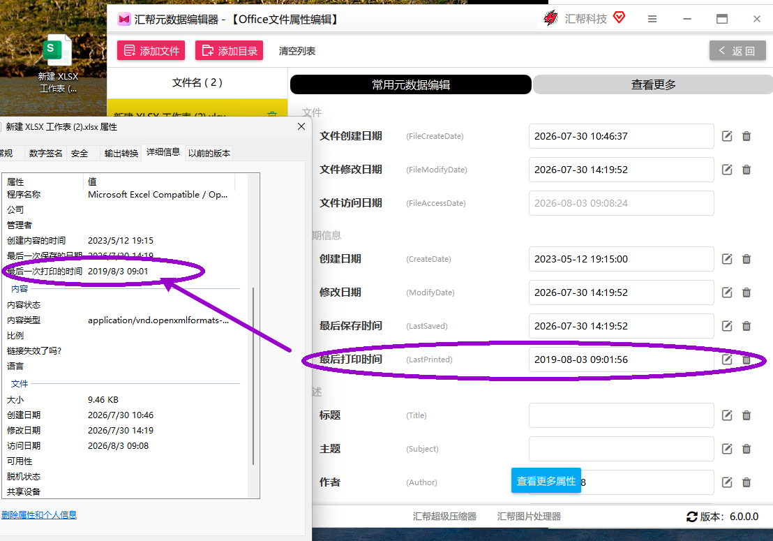
Task: Remove the Subject value with trash icon
Action: tap(746, 449)
